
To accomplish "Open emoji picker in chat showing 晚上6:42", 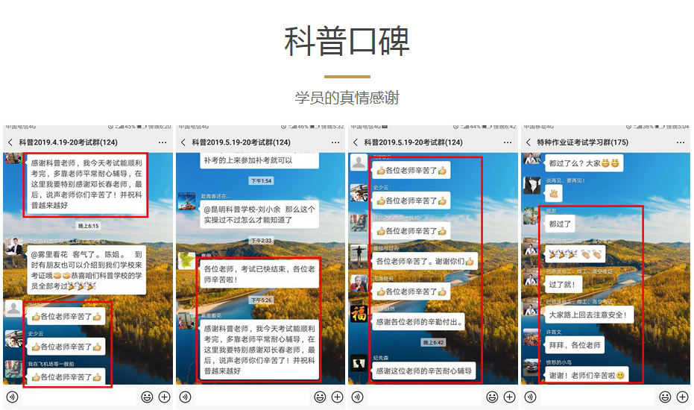I will 492,397.
